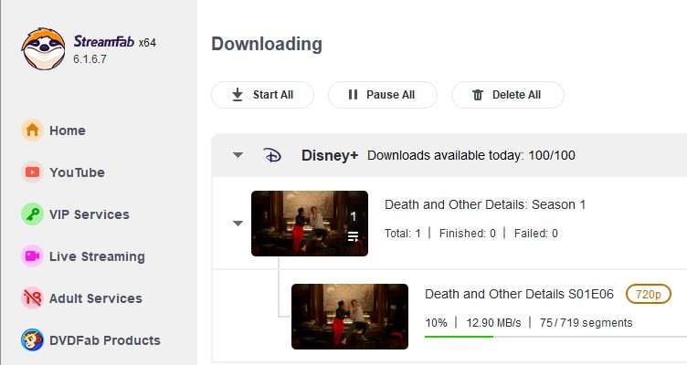Switch to YouTube in the sidebar

click(x=77, y=172)
